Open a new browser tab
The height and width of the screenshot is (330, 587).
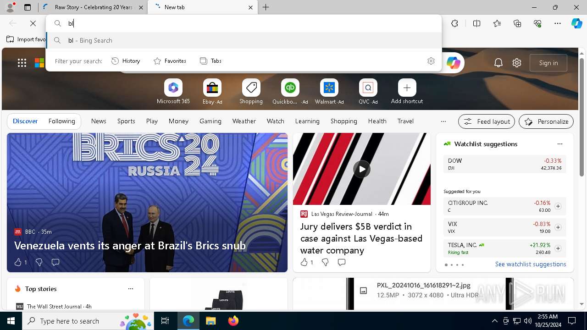[266, 7]
